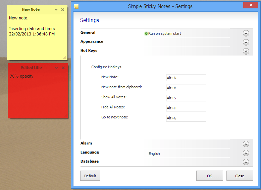This screenshot has height=190, width=261.
Task: Click the English language value
Action: click(x=154, y=154)
